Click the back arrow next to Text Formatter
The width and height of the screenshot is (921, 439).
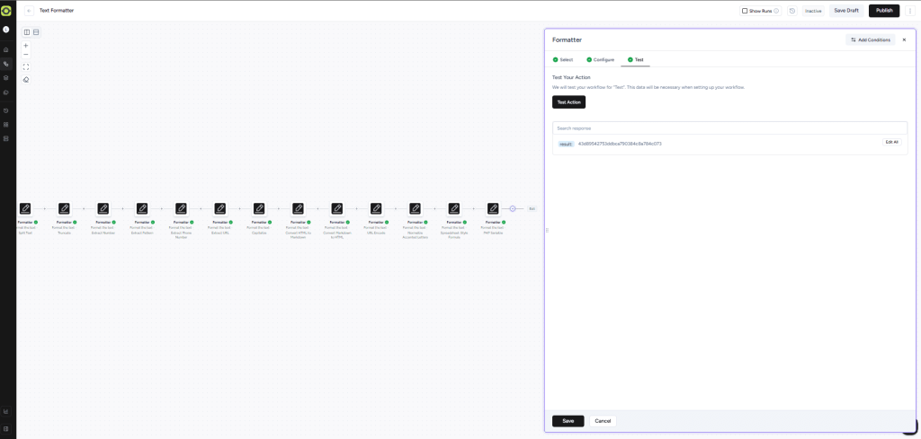[29, 11]
